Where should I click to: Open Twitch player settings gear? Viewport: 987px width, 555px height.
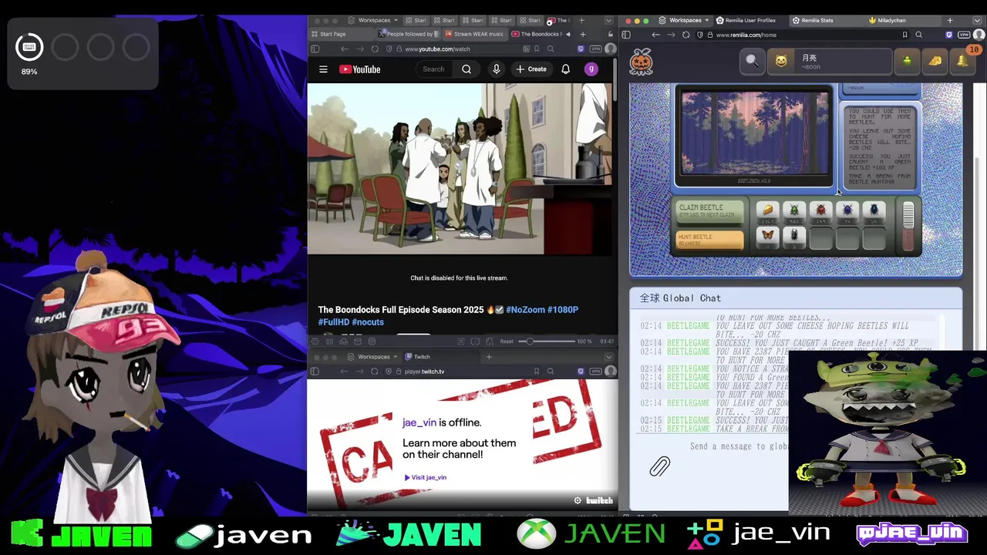578,500
